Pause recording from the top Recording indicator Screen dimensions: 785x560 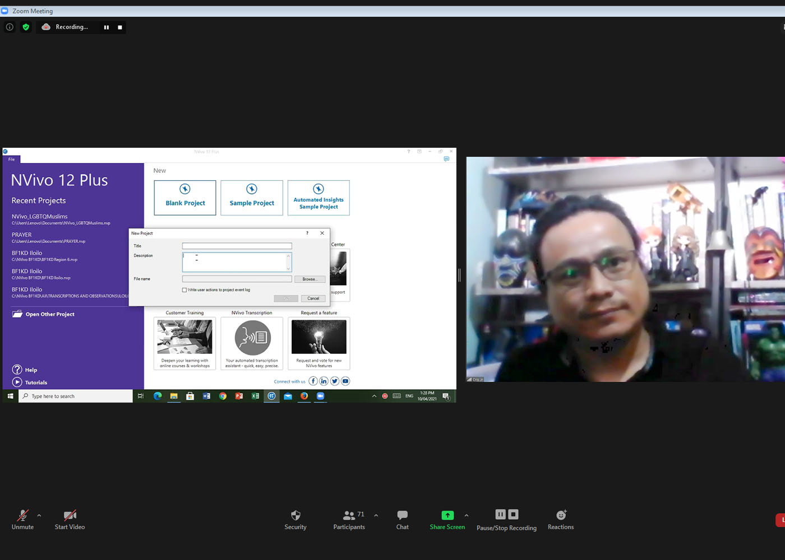(x=107, y=27)
